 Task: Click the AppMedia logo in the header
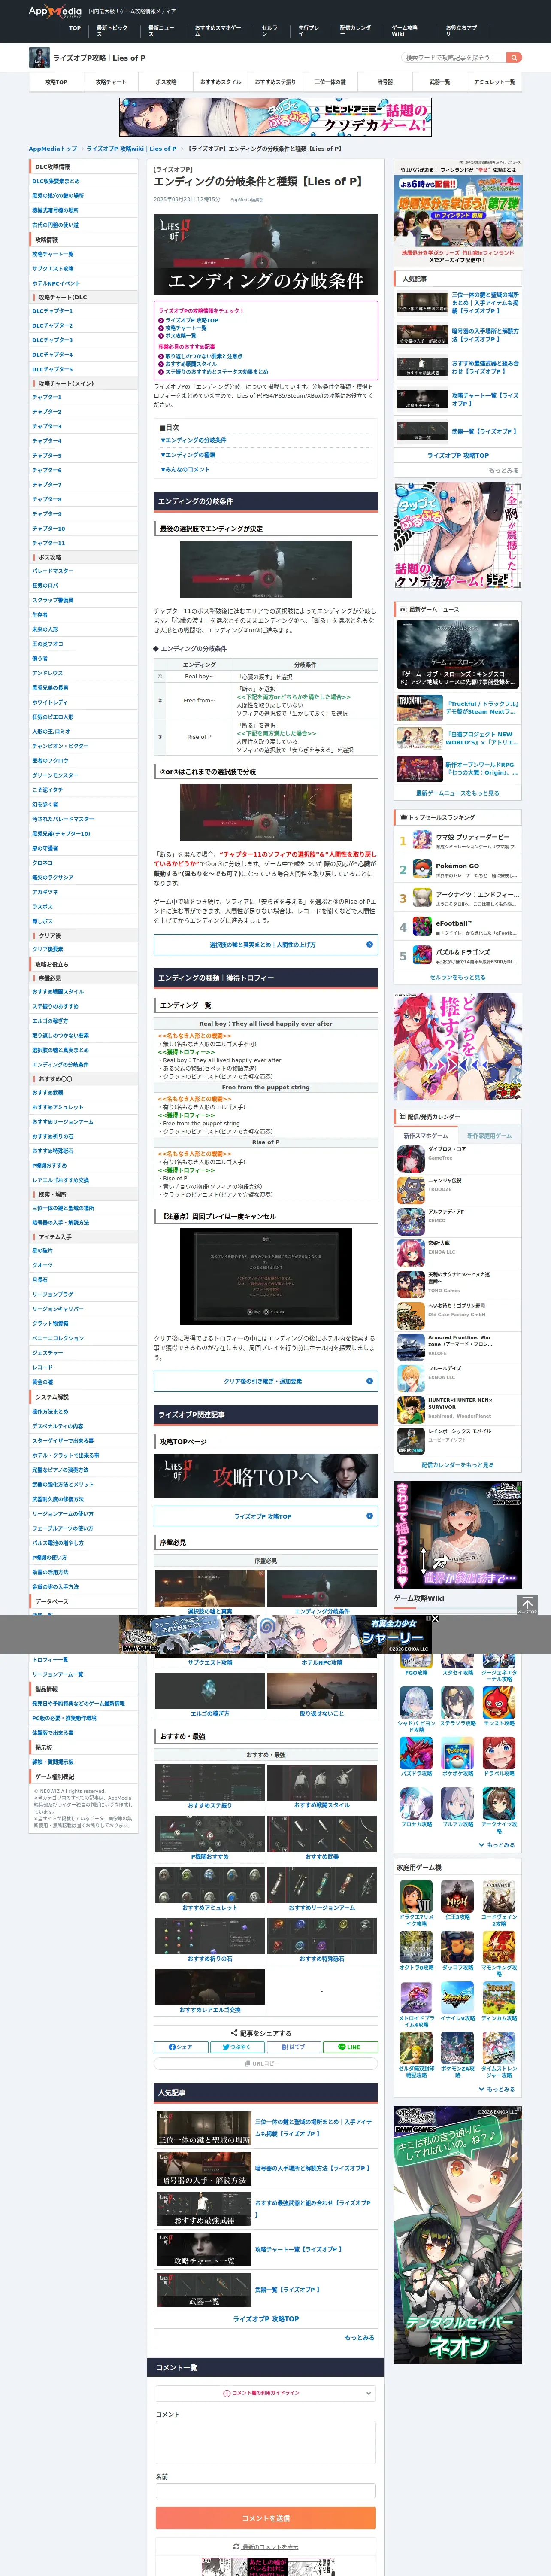[55, 12]
